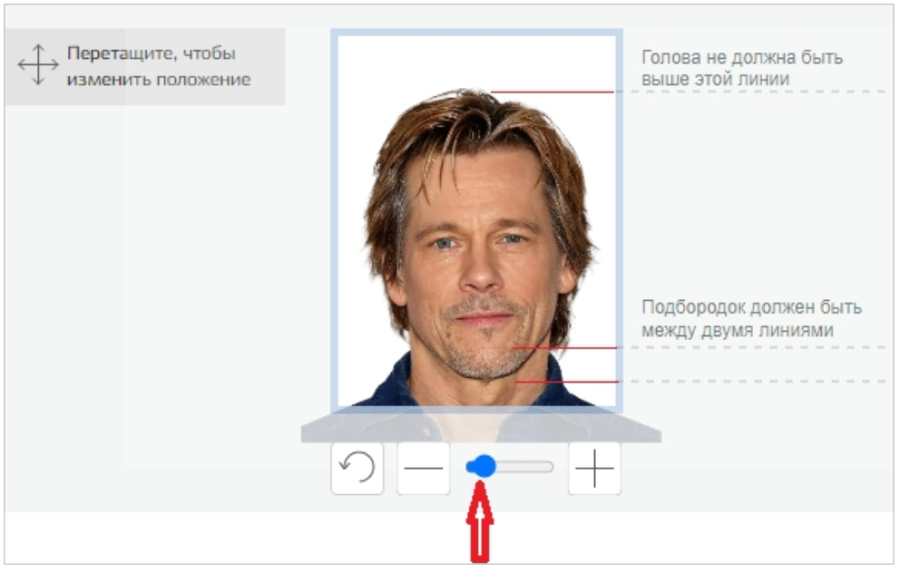900x572 pixels.
Task: Click the reset rotation arrow button
Action: pos(357,468)
